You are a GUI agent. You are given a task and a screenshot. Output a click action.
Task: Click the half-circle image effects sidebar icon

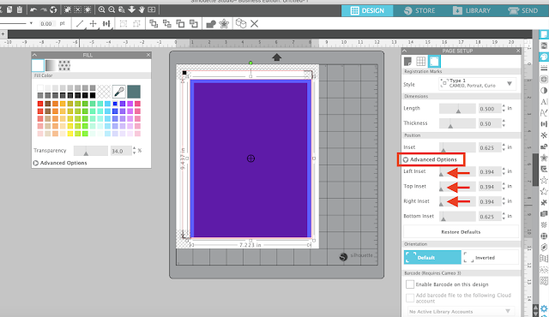click(x=544, y=91)
